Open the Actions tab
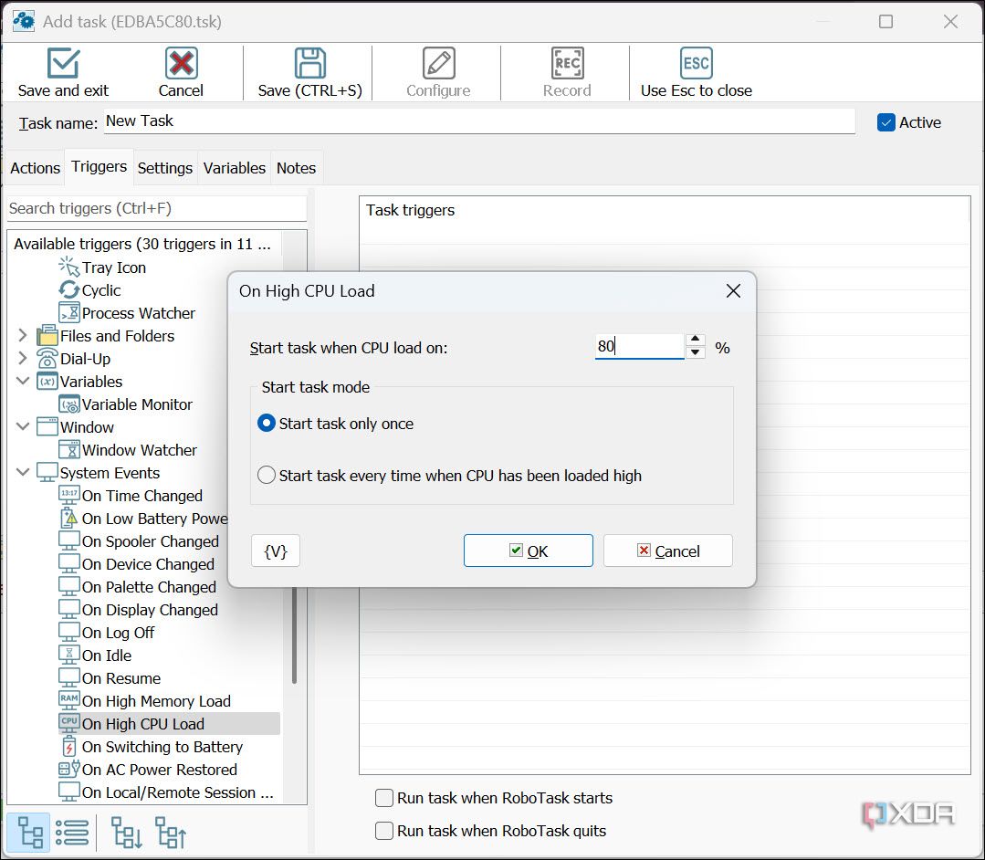Image resolution: width=985 pixels, height=860 pixels. [36, 168]
